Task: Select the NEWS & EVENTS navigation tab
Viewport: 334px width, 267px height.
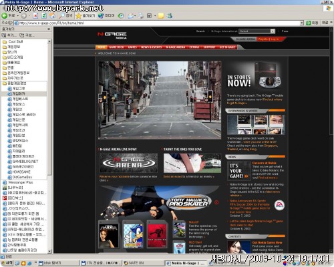Action: pyautogui.click(x=152, y=47)
